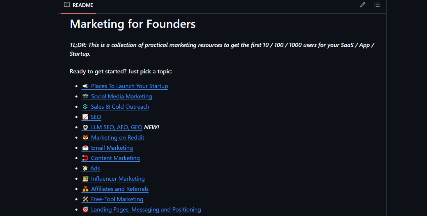The image size is (427, 216).
Task: Click the camera emoji beside Social Media Marketing
Action: coord(85,96)
